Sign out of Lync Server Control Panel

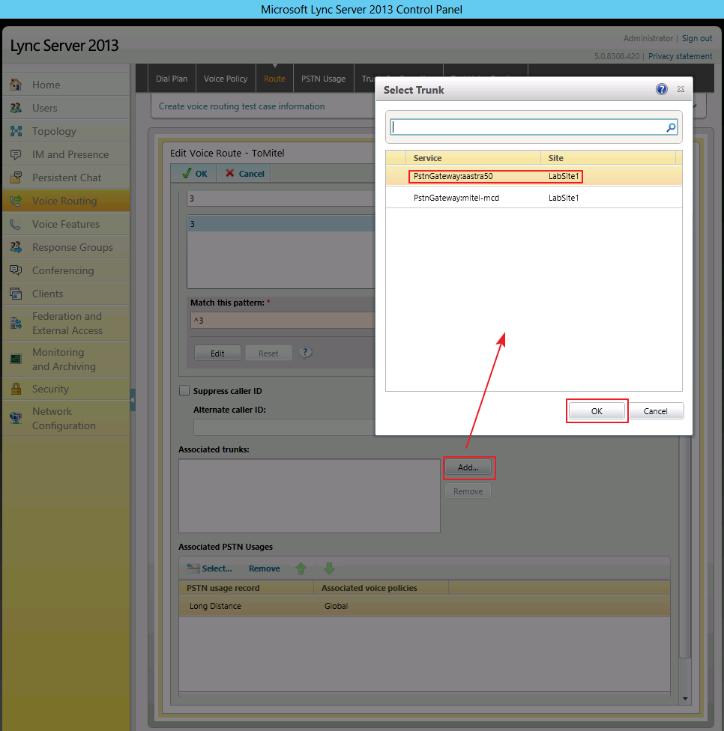pyautogui.click(x=697, y=38)
